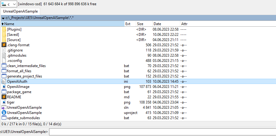Click the sln extension cell

(126, 108)
